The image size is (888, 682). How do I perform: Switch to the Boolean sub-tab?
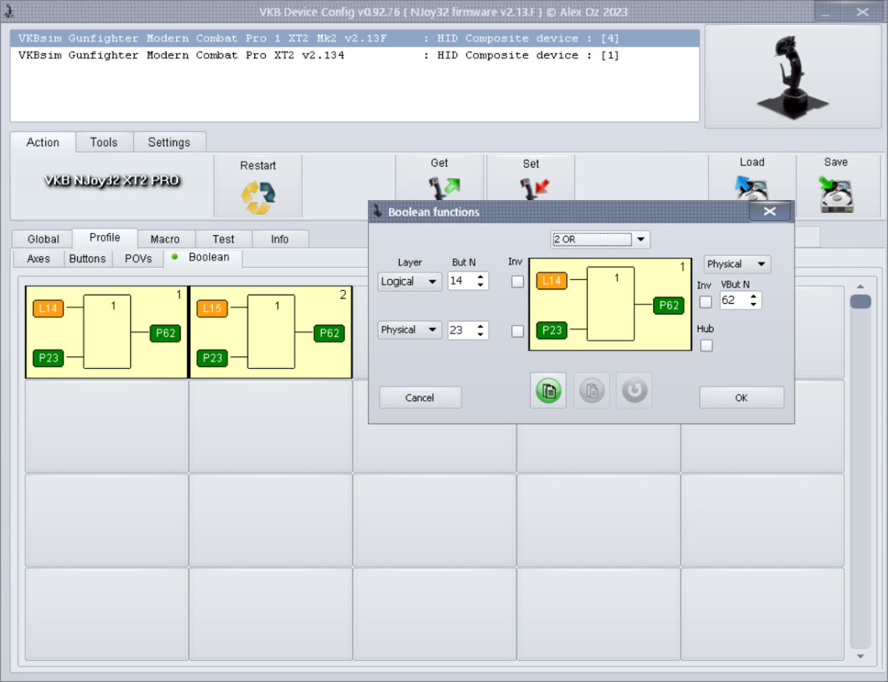point(203,258)
